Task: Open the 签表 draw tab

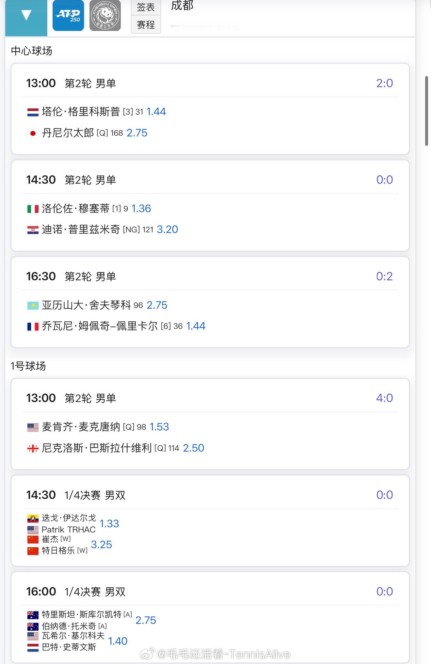Action: pyautogui.click(x=146, y=7)
